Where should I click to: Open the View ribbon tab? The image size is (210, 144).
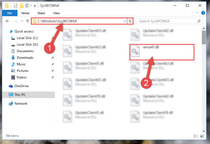[x=56, y=13]
